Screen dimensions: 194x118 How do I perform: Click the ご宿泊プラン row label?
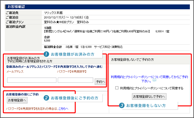pyautogui.click(x=15, y=22)
